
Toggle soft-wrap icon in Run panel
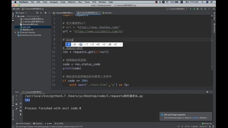pyautogui.click(x=21, y=103)
